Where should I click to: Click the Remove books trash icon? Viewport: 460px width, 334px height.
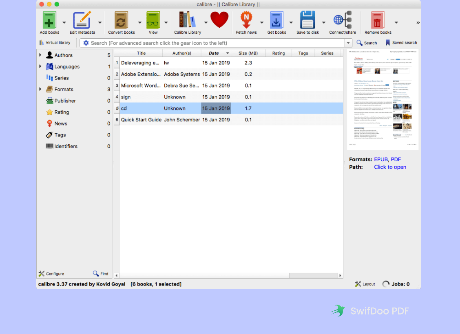click(378, 20)
